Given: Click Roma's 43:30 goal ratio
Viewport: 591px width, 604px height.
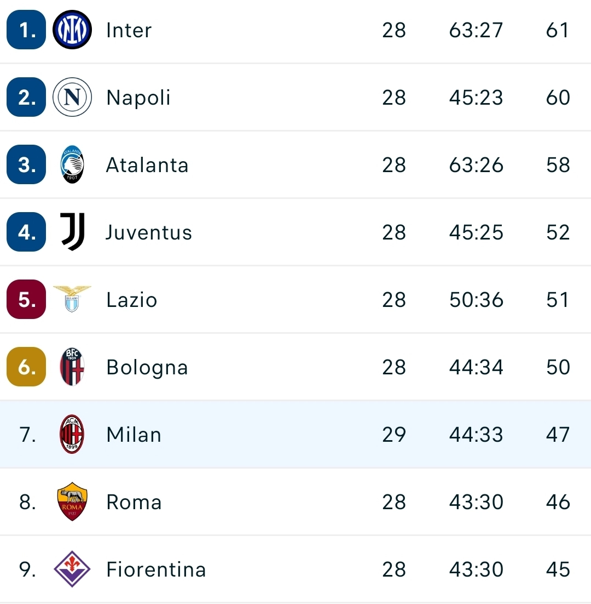Looking at the screenshot, I should click(x=476, y=502).
